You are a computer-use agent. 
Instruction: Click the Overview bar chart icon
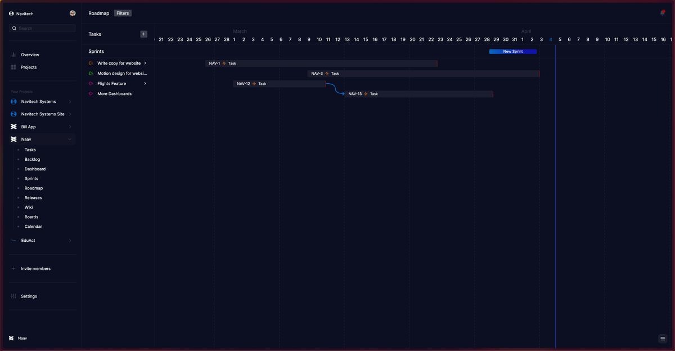tap(13, 55)
